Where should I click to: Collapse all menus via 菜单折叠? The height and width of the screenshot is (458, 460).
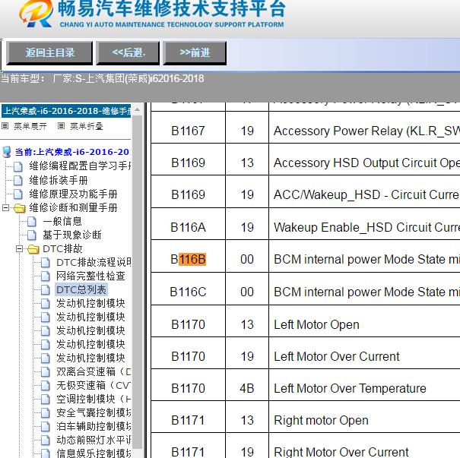click(x=86, y=126)
